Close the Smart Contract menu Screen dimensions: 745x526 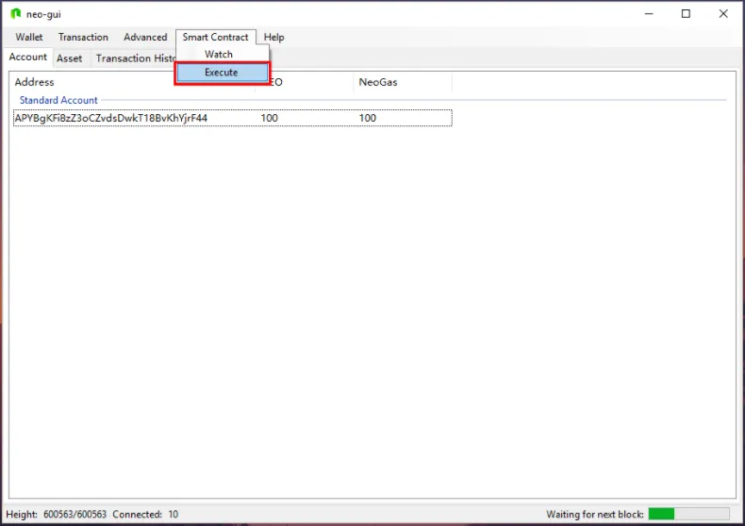[x=215, y=37]
